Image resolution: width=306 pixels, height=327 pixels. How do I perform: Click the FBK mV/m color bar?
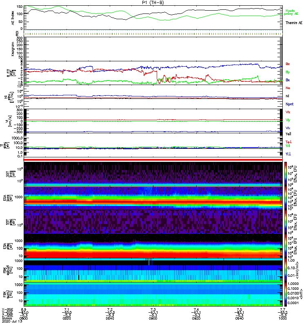click(x=286, y=271)
